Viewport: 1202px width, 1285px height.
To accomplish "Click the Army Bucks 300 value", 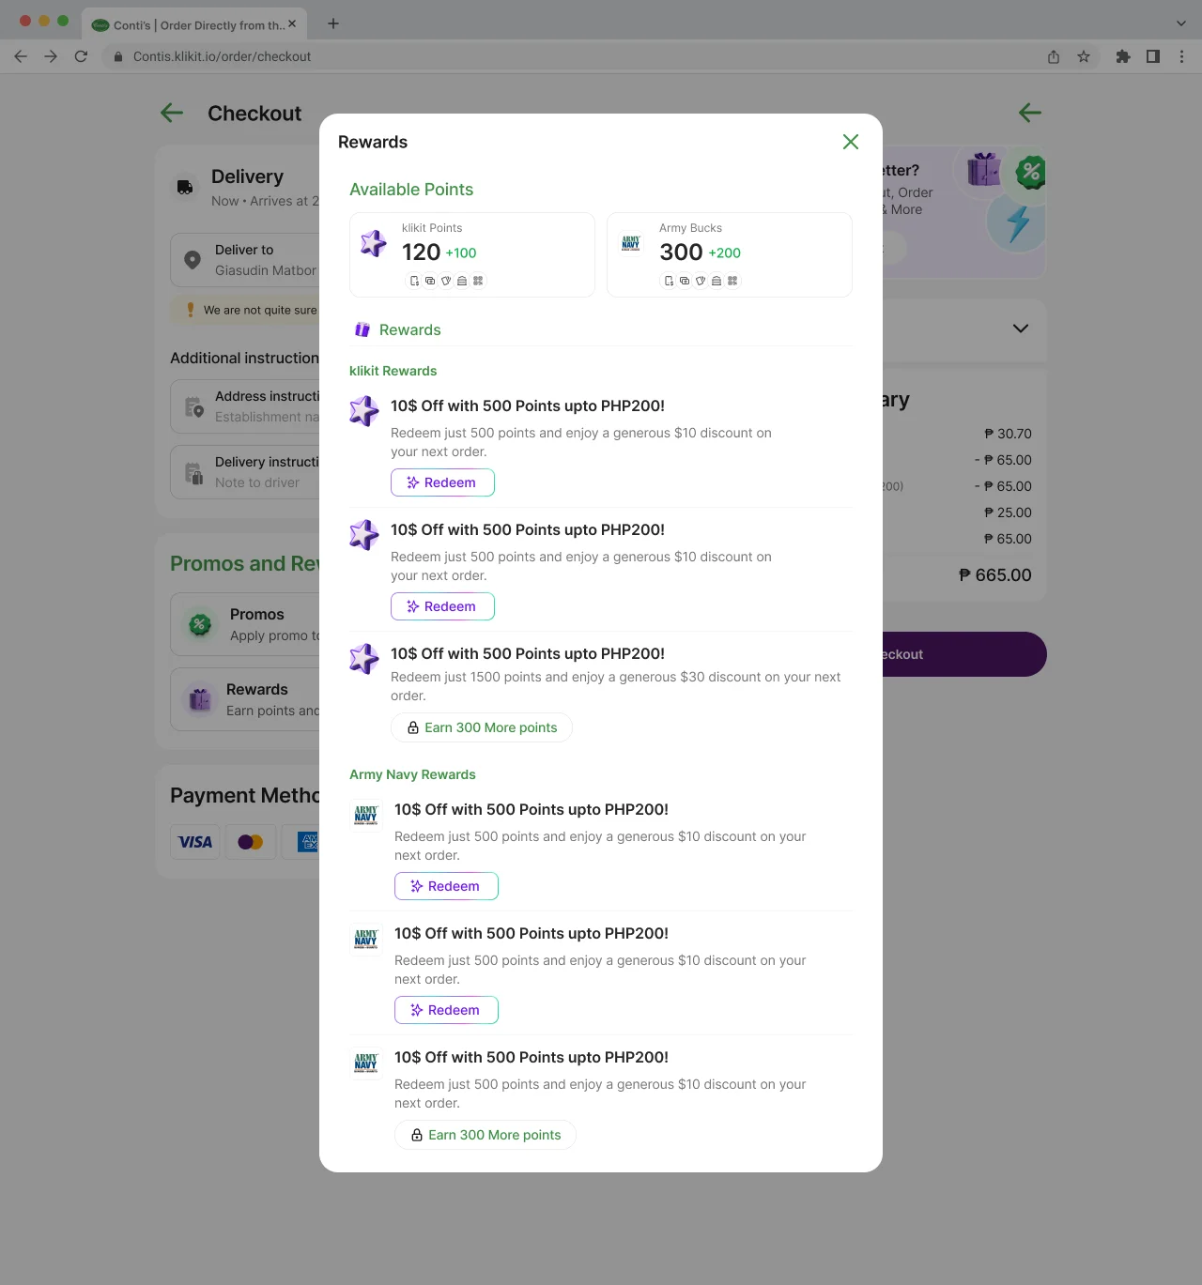I will (681, 252).
